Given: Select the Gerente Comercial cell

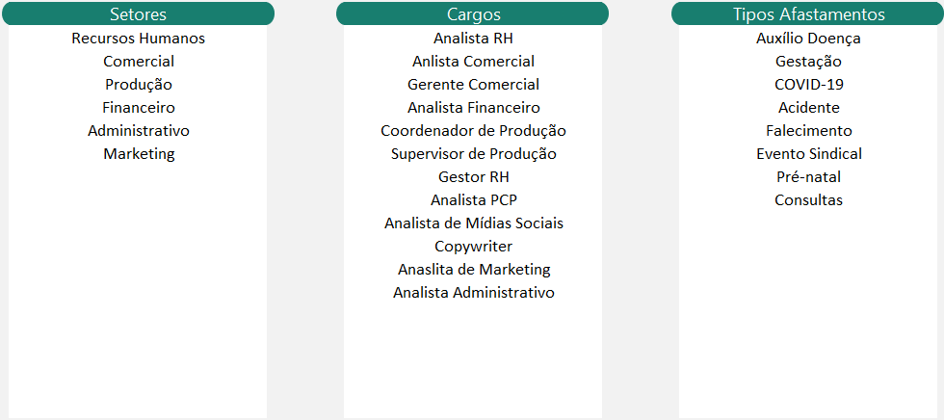Looking at the screenshot, I should point(473,85).
